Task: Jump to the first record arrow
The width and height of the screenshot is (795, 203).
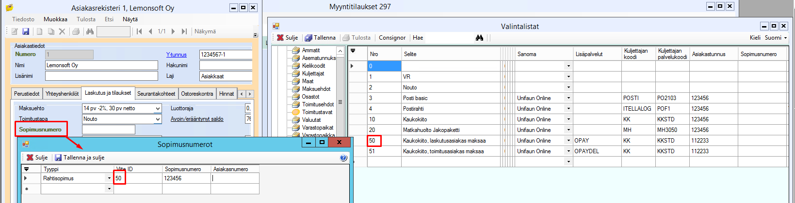Action: click(139, 31)
